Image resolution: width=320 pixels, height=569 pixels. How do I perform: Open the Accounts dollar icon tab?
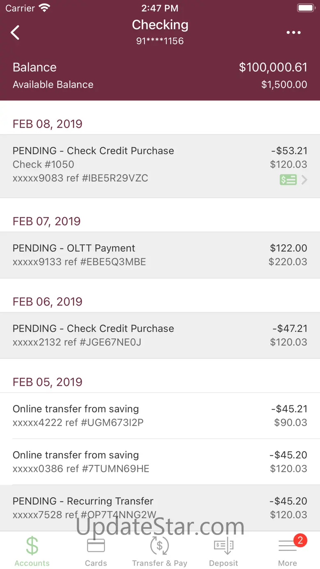pos(32,546)
